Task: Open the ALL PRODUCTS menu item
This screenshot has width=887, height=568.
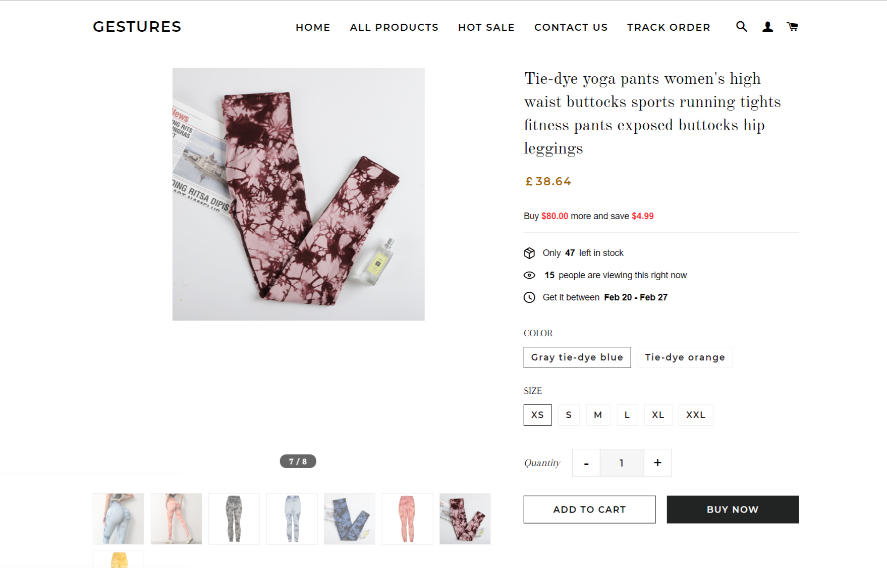Action: coord(394,27)
